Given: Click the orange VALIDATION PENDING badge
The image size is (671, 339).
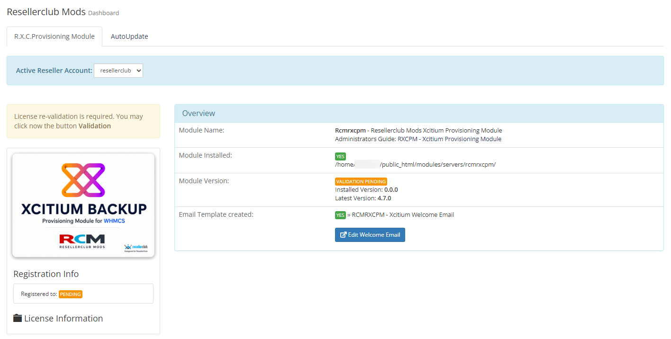Looking at the screenshot, I should pos(361,181).
